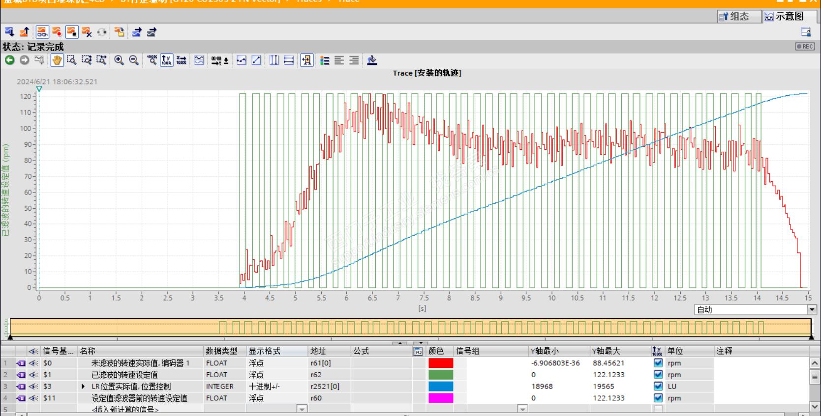
Task: Open display format dropdown in the new signal row
Action: [x=302, y=409]
